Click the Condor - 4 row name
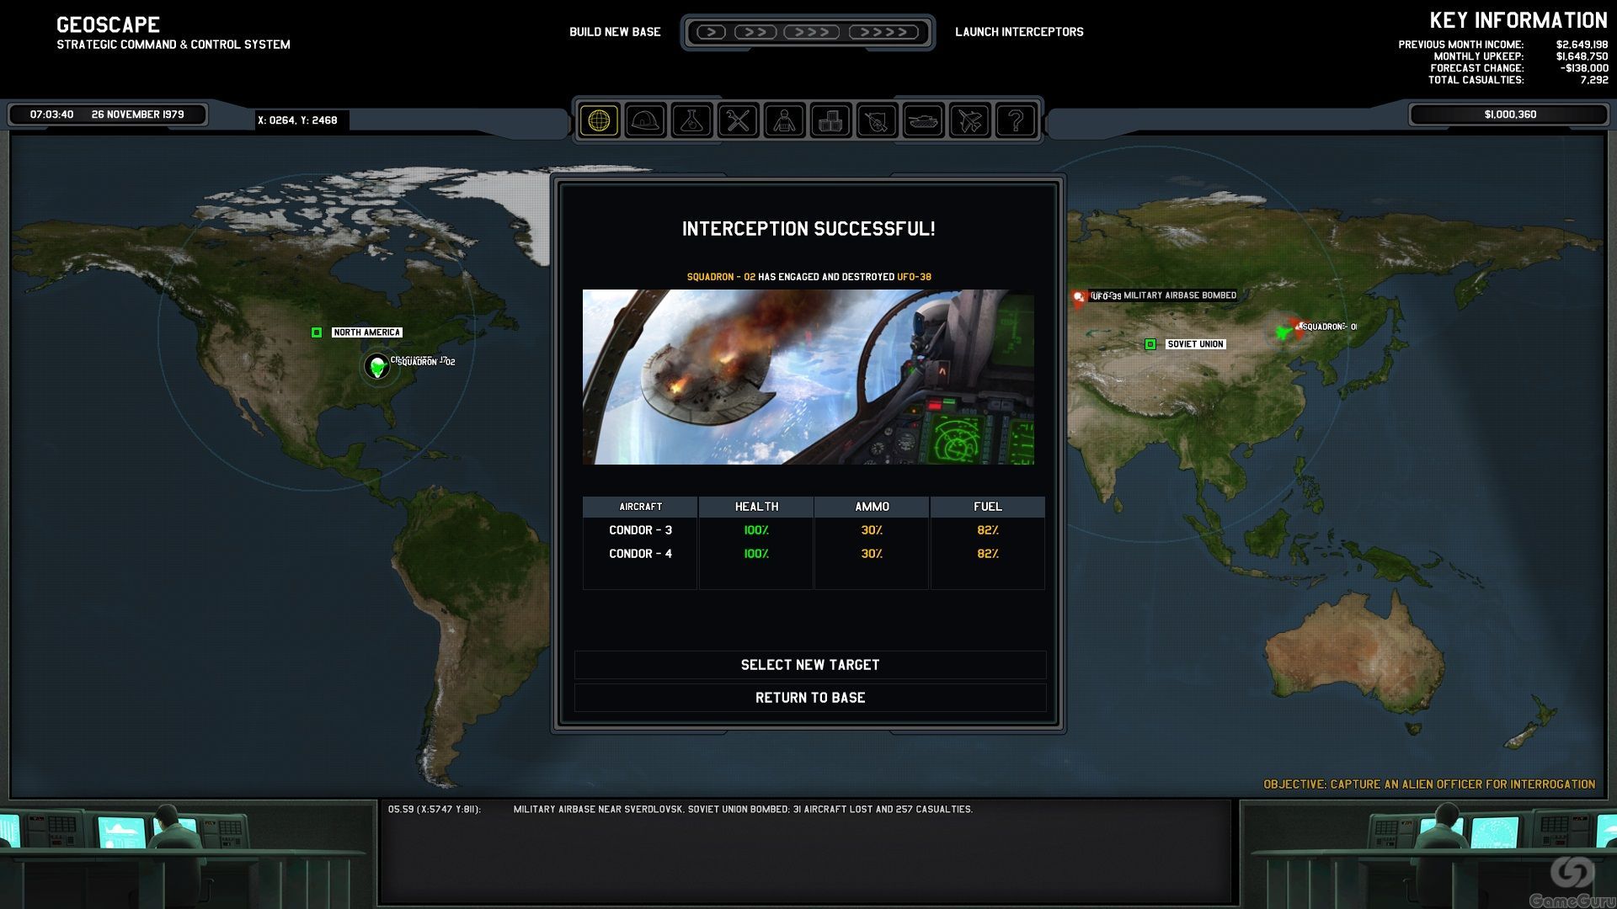The width and height of the screenshot is (1617, 909). coord(640,554)
